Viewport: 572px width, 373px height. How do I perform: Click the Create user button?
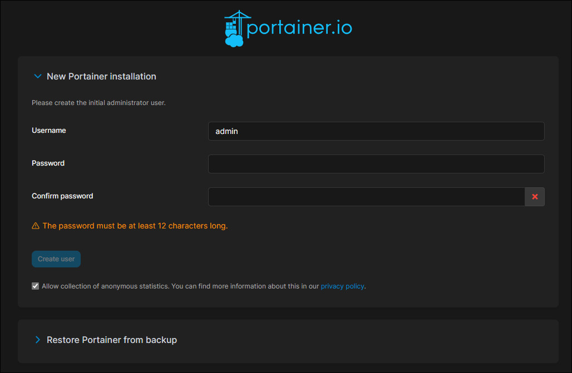(x=56, y=259)
